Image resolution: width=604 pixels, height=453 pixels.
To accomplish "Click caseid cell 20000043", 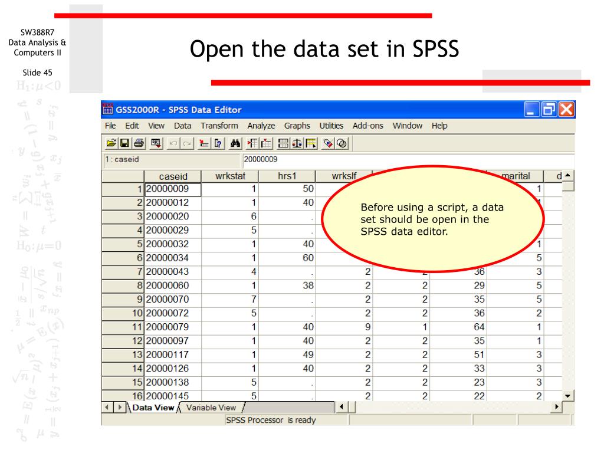I will tap(173, 272).
